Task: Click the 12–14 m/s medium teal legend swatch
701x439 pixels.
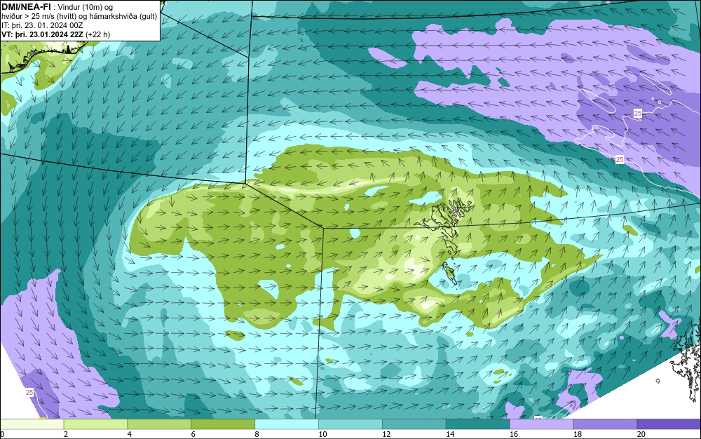Action: coord(414,424)
